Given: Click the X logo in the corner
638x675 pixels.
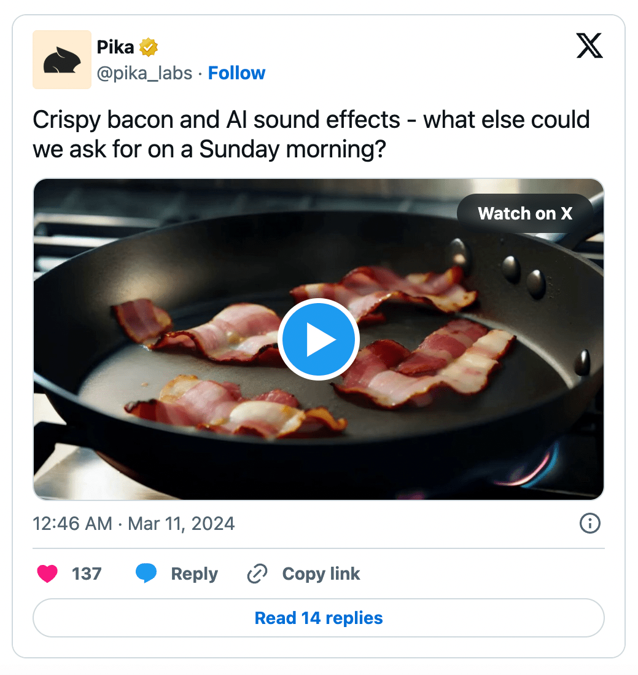Looking at the screenshot, I should click(589, 45).
